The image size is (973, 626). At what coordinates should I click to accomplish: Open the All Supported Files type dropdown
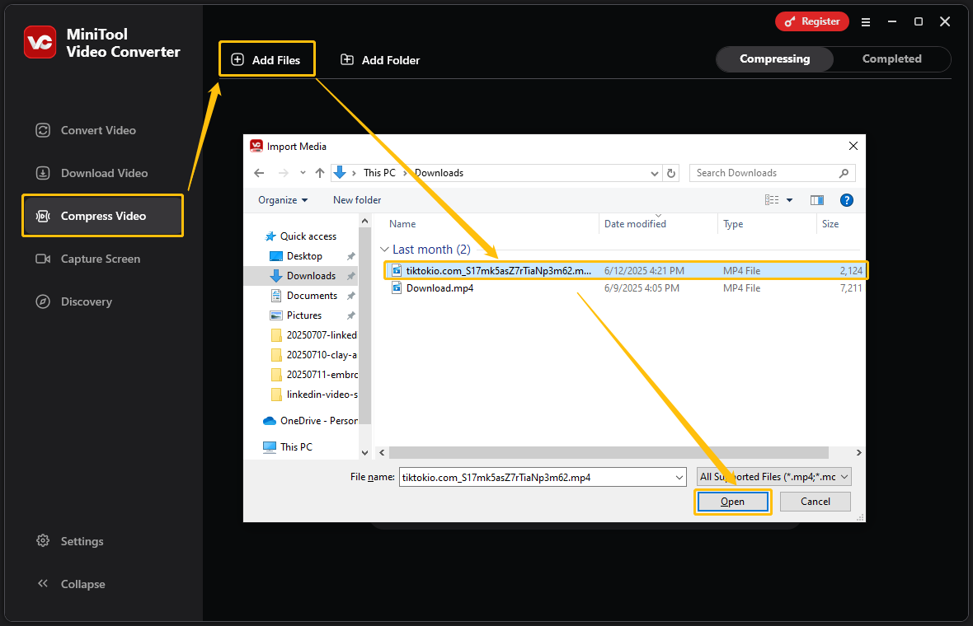[773, 477]
